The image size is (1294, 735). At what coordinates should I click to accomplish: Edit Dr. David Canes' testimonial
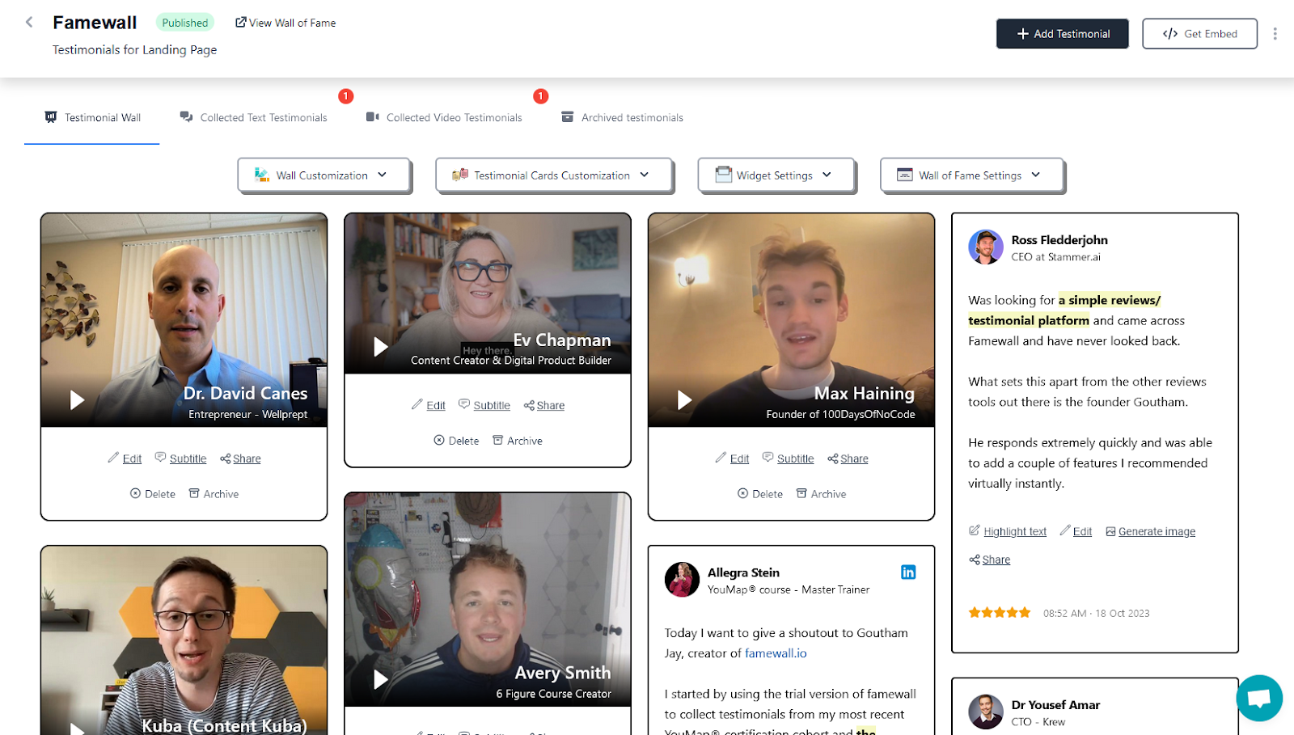(131, 458)
